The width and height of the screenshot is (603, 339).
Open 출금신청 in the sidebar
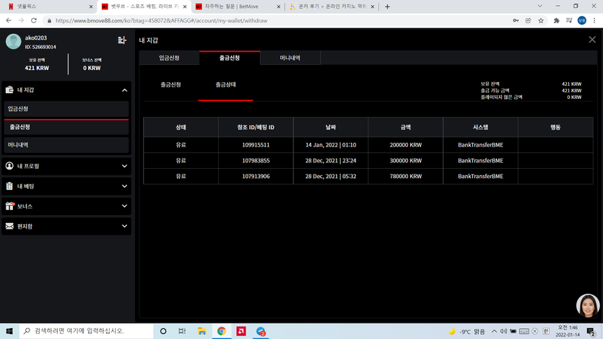pyautogui.click(x=66, y=127)
